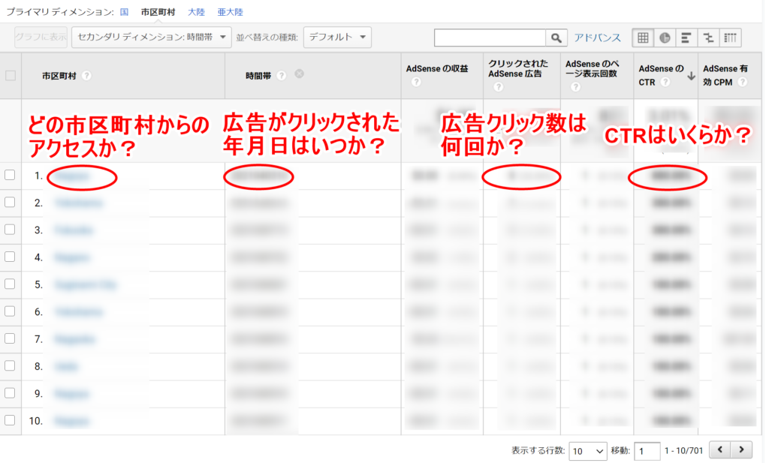The height and width of the screenshot is (463, 769).
Task: Open the rows-to-show dropdown
Action: [x=587, y=450]
